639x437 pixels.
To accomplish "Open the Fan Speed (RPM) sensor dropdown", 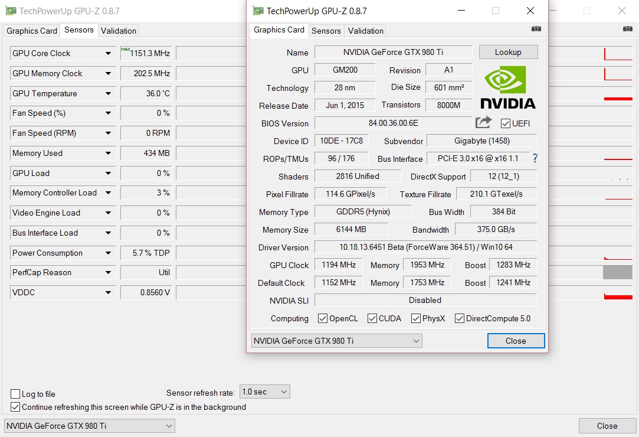I will tap(108, 133).
